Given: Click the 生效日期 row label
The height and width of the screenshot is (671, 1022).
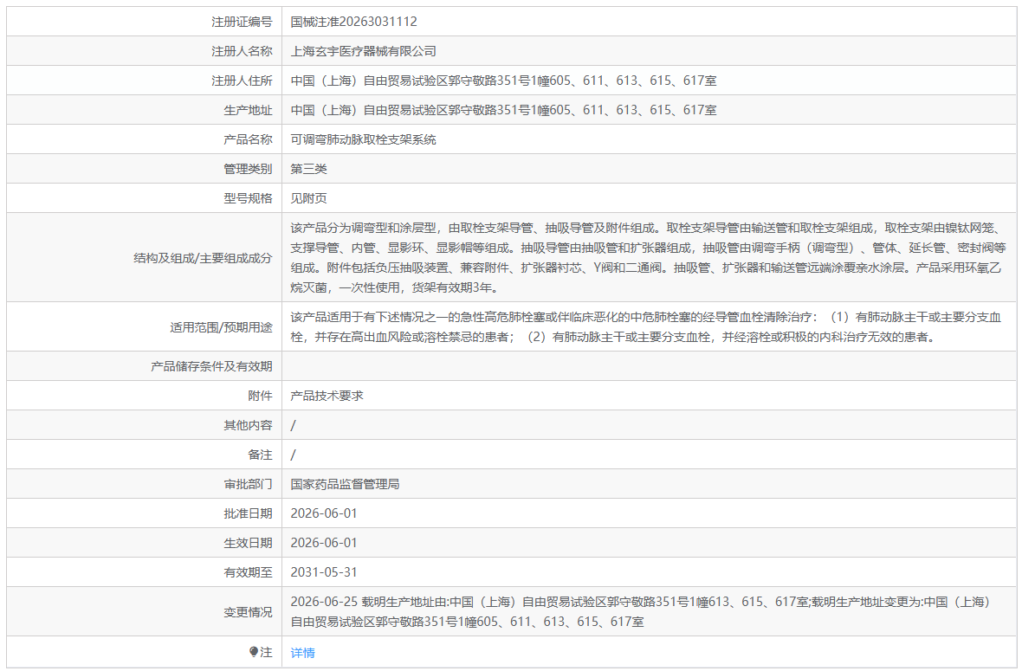Looking at the screenshot, I should pyautogui.click(x=248, y=543).
